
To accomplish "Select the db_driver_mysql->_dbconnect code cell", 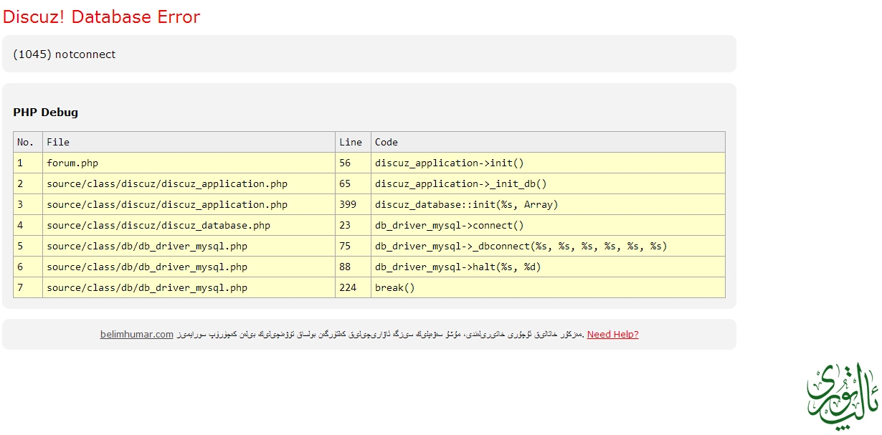I will click(548, 246).
